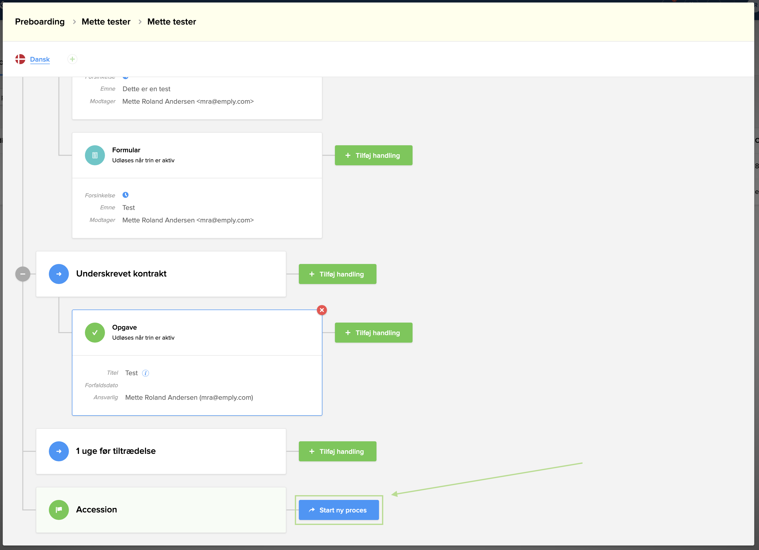Remove the Opgave action with red X
The height and width of the screenshot is (550, 759).
coord(322,310)
